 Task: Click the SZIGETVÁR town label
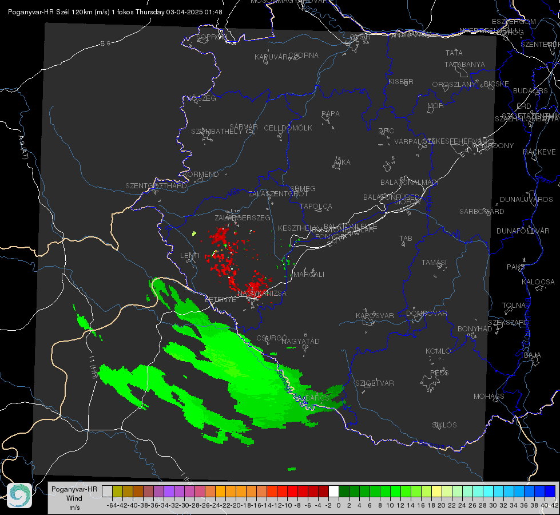(x=375, y=383)
